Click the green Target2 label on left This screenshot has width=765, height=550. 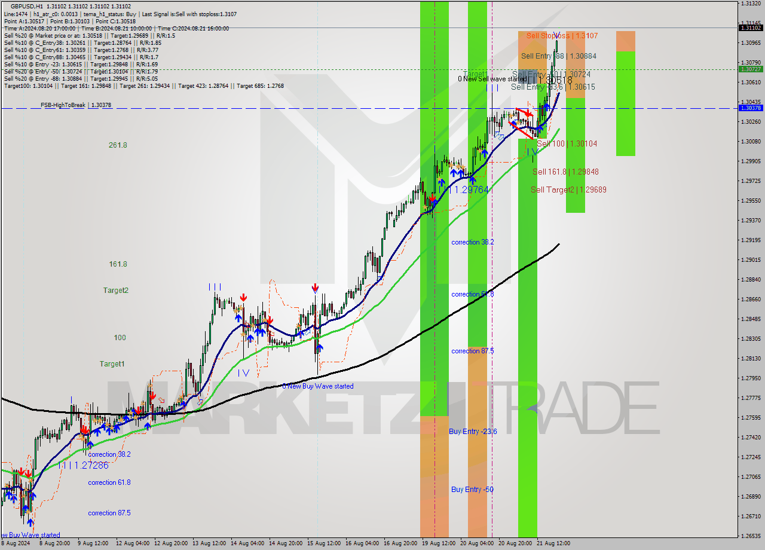[115, 290]
